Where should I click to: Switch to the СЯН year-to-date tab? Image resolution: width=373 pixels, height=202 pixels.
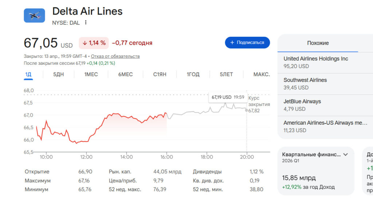coord(160,74)
